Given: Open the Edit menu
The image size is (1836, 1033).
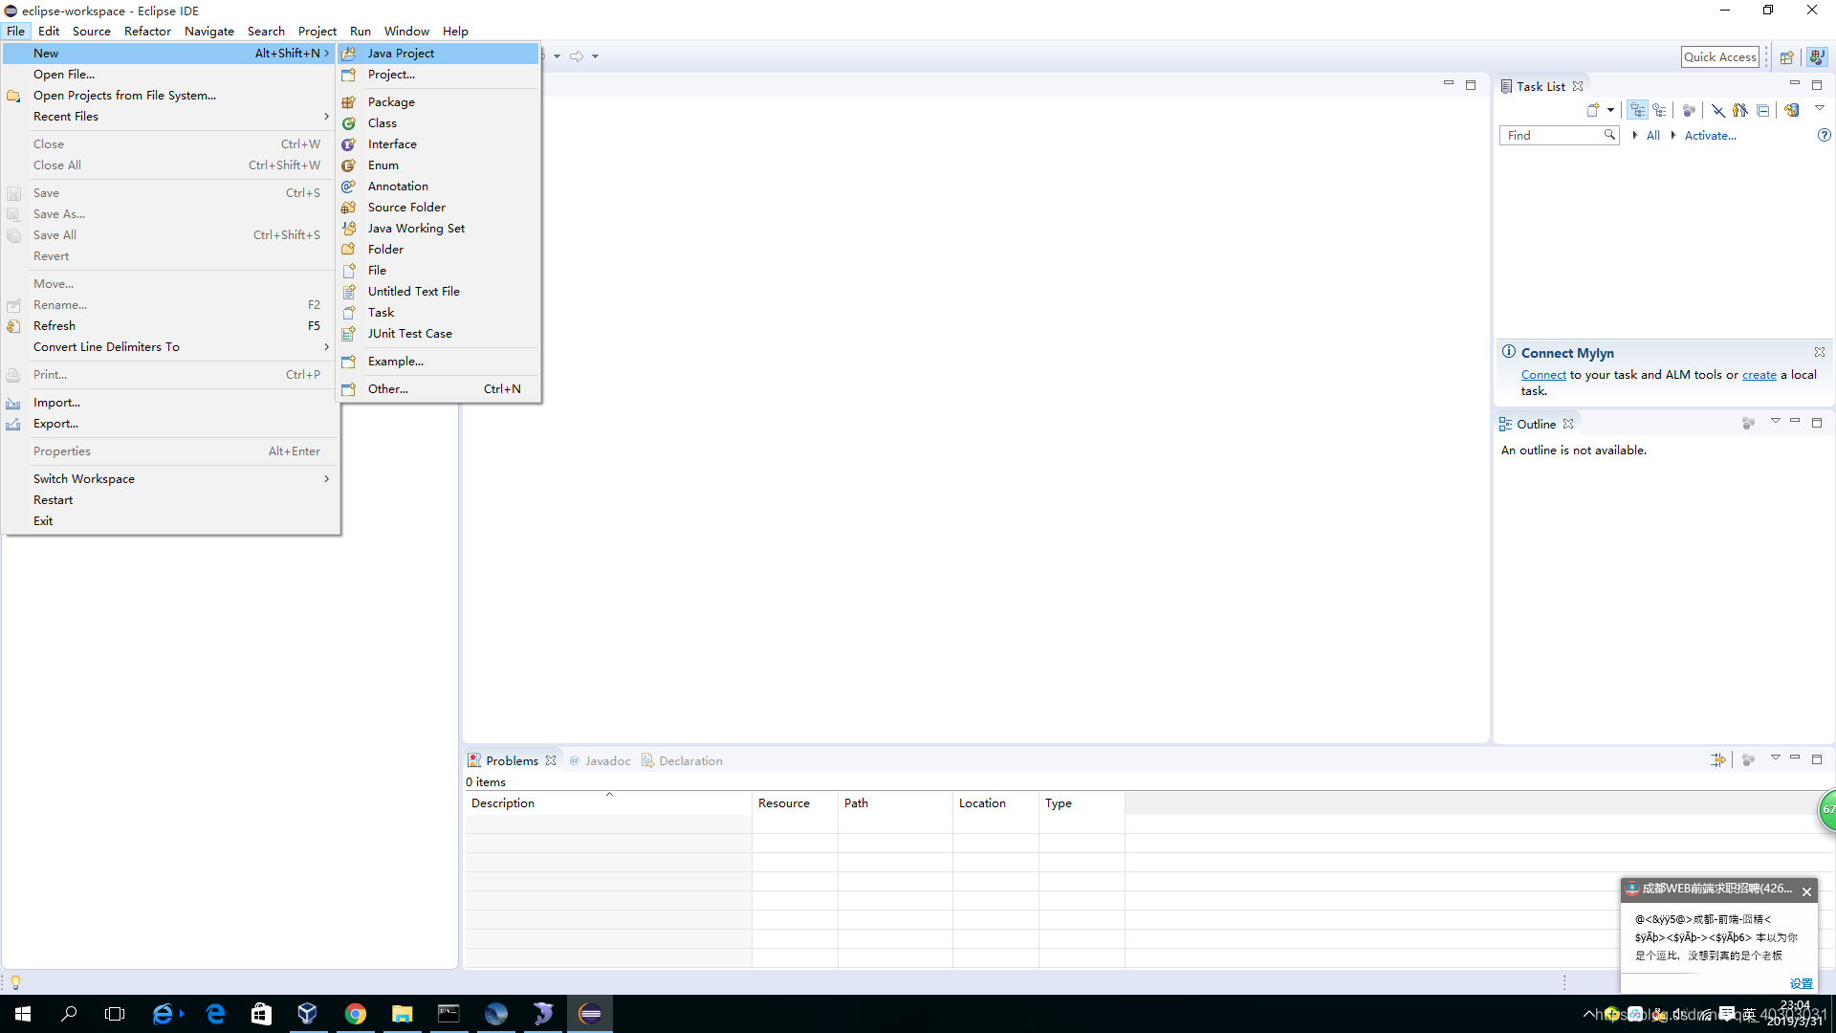Looking at the screenshot, I should (x=49, y=32).
